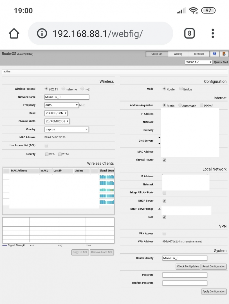Tap the browser home icon
This screenshot has width=229, height=304.
click(14, 33)
